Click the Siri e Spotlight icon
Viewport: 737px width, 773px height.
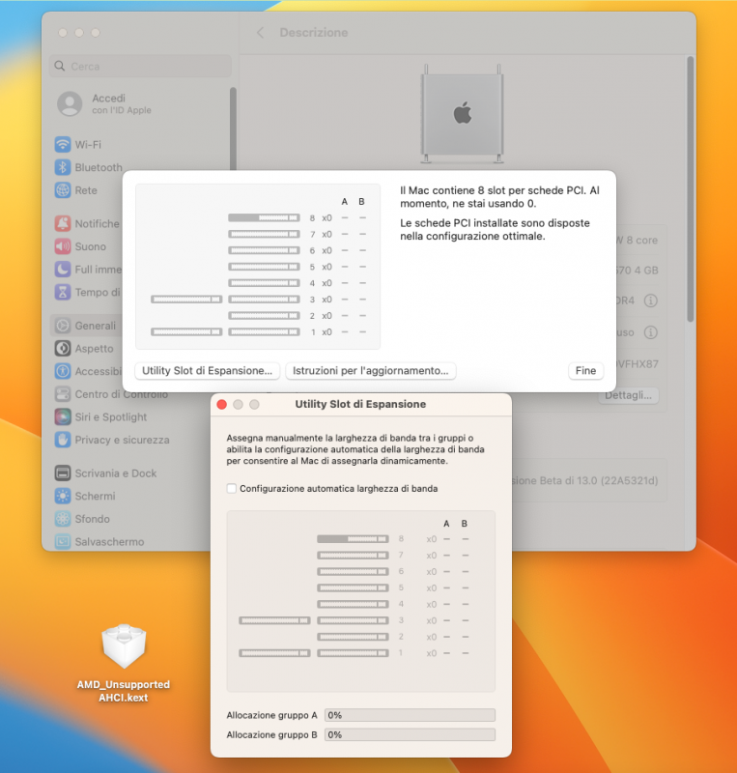point(63,417)
